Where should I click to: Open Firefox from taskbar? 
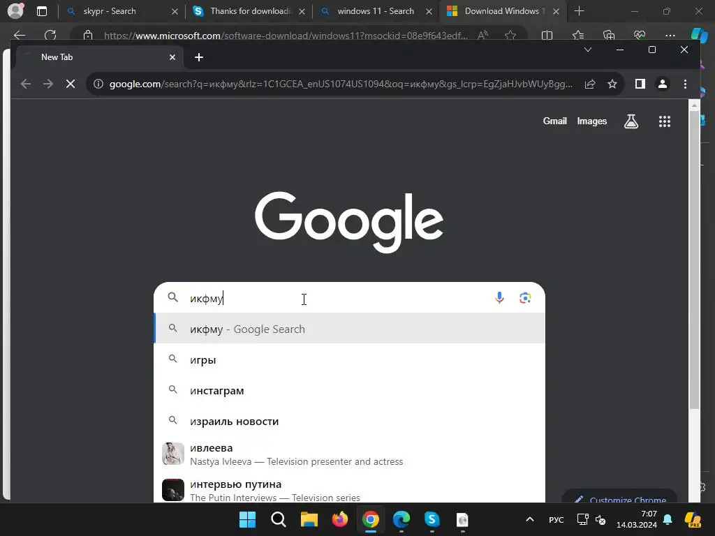click(340, 519)
